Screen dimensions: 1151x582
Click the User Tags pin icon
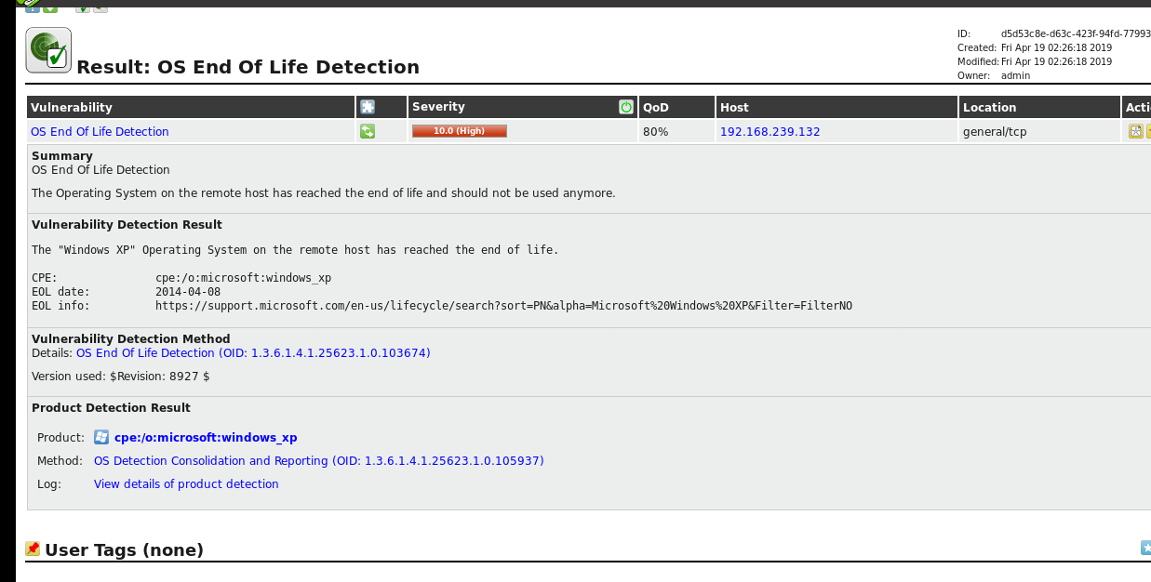click(x=33, y=549)
